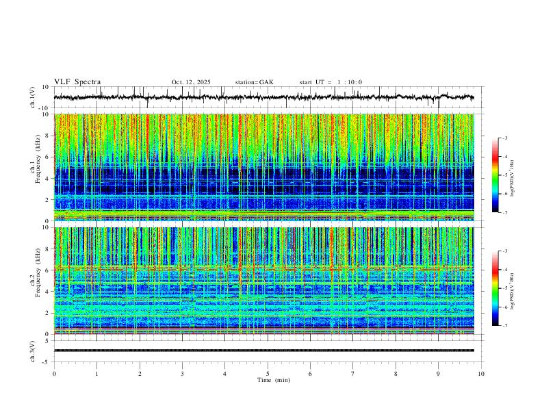
Task: Click the "VLF Spectra" plot title
Action: click(x=77, y=82)
